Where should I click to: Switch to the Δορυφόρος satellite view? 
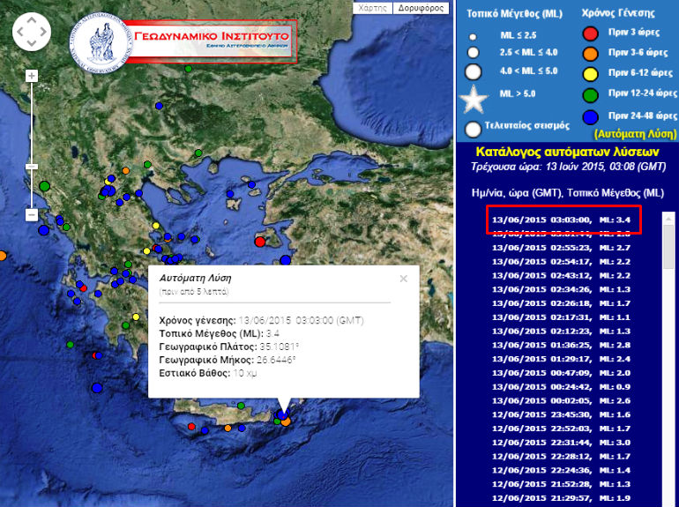click(420, 7)
